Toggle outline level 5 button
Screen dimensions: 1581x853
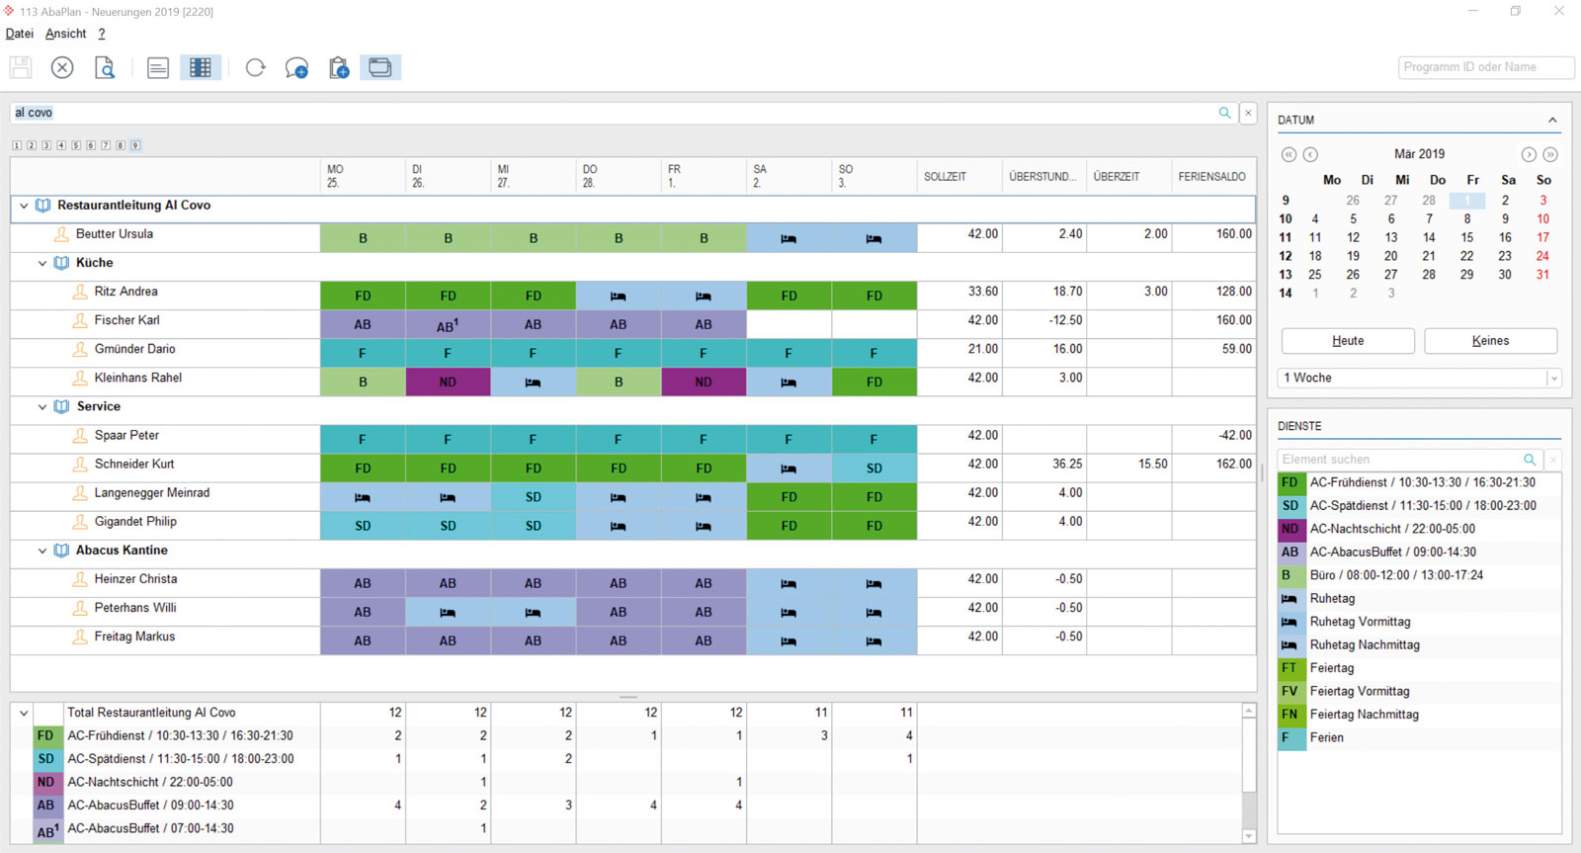[x=76, y=145]
